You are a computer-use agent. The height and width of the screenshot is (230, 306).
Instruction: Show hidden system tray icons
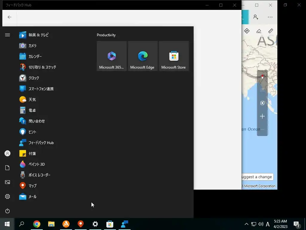click(x=247, y=224)
